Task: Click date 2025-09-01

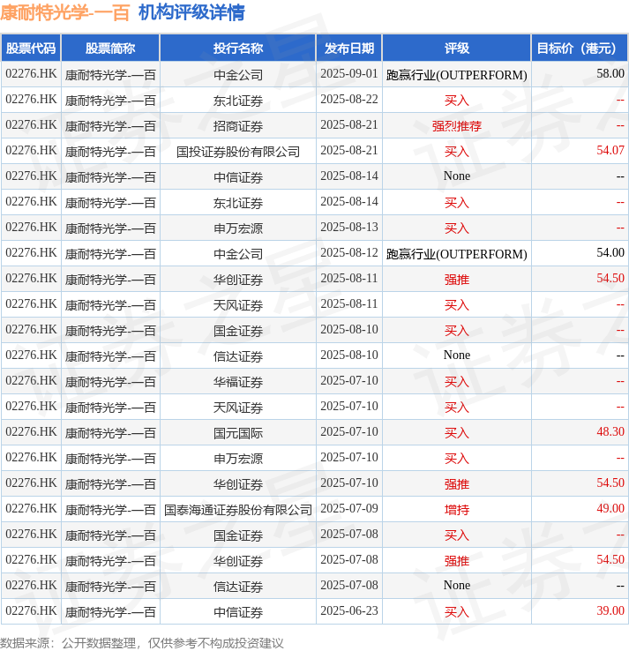Action: tap(349, 74)
